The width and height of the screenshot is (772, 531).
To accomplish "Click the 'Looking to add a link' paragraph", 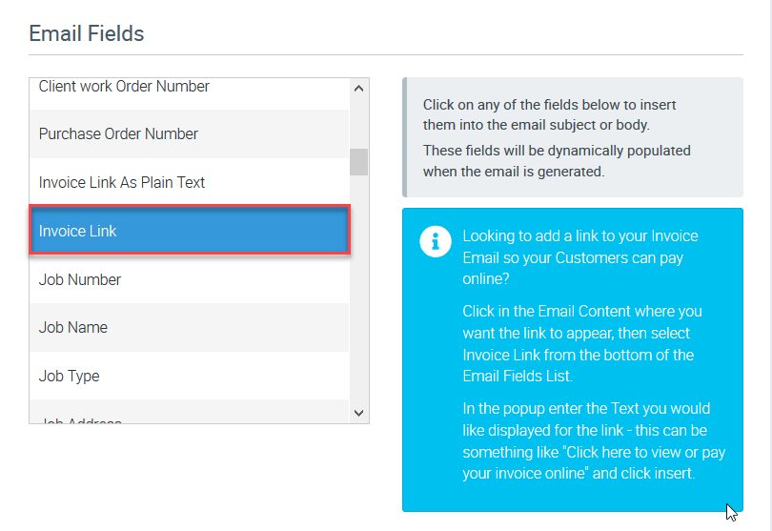I will (579, 257).
